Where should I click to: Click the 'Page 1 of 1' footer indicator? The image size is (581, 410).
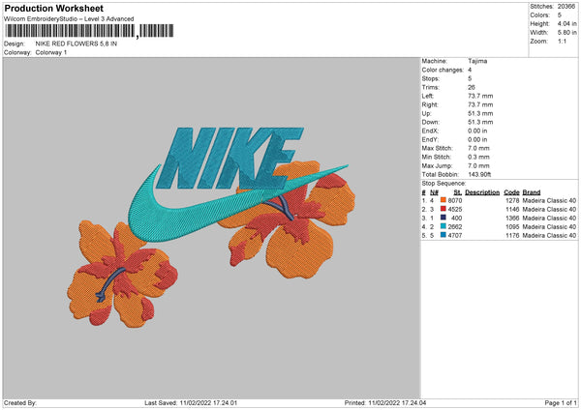click(x=561, y=403)
